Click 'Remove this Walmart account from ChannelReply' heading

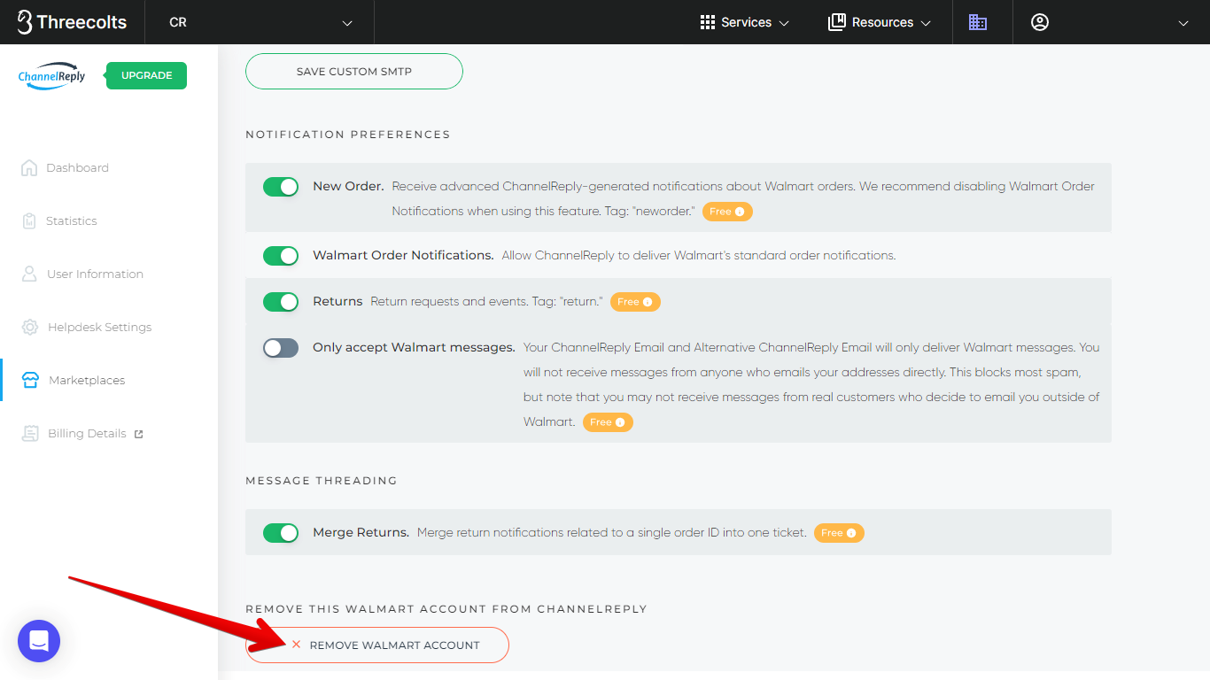(x=446, y=609)
